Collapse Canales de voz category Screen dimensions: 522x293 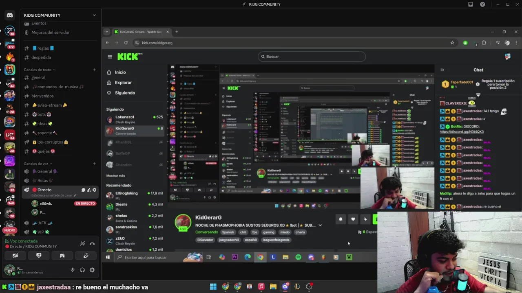click(38, 164)
